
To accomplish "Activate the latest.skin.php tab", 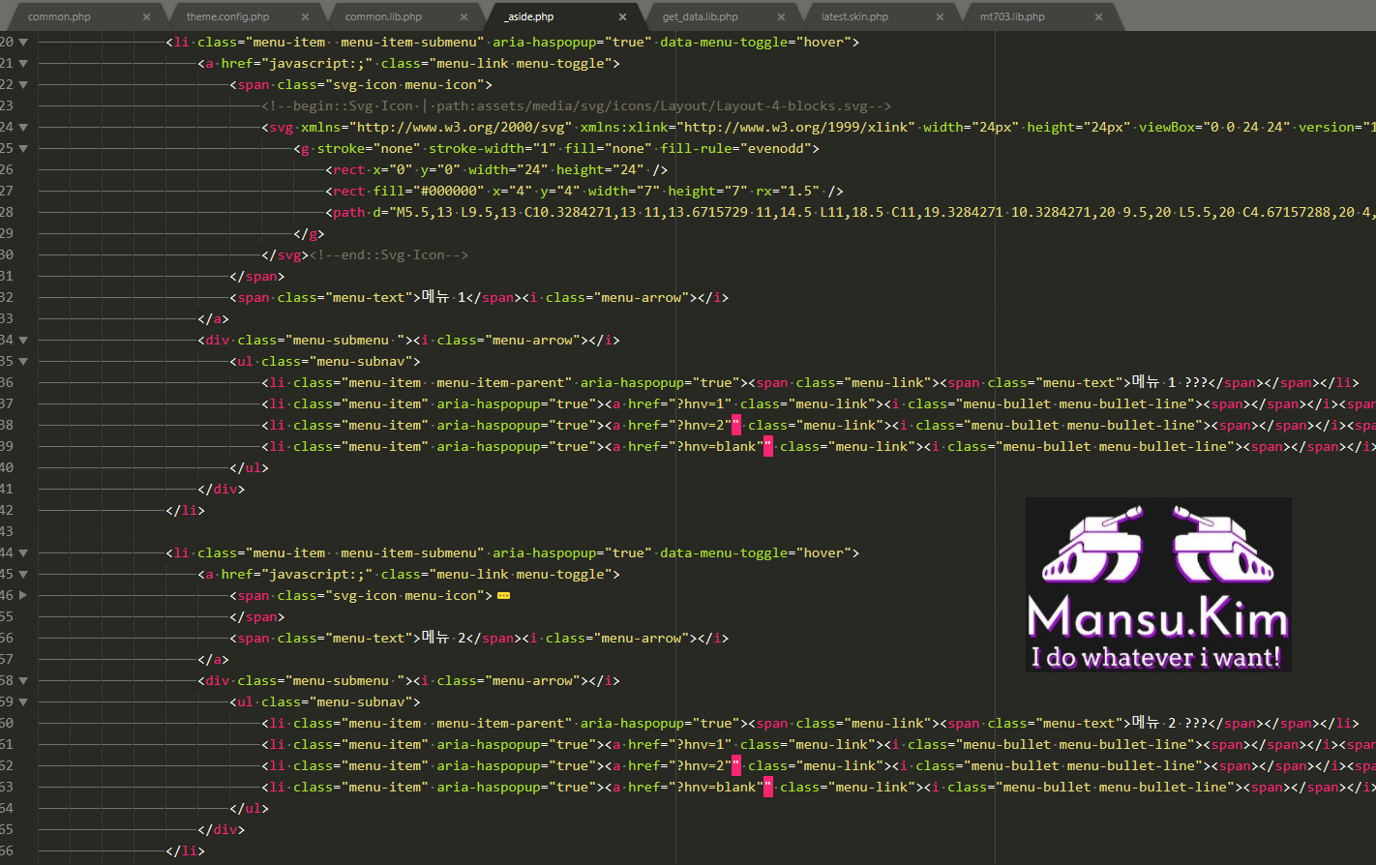I will tap(854, 16).
